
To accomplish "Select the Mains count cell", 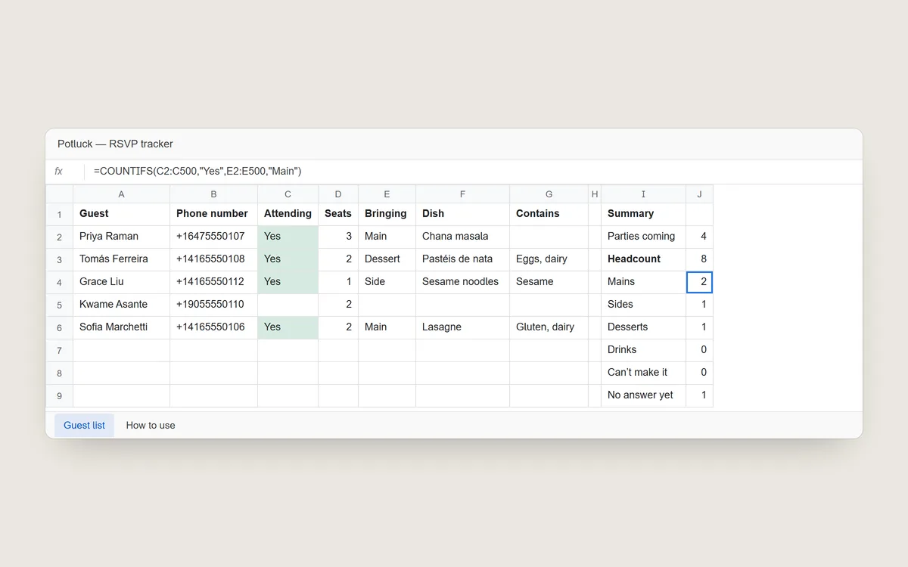I will pos(699,282).
